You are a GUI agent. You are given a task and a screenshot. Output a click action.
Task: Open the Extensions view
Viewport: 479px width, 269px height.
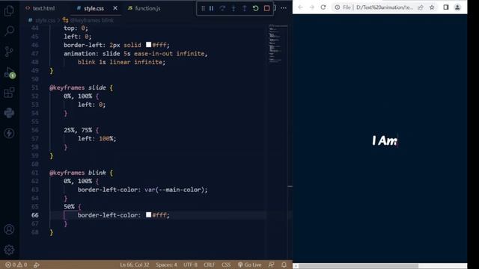tap(9, 93)
